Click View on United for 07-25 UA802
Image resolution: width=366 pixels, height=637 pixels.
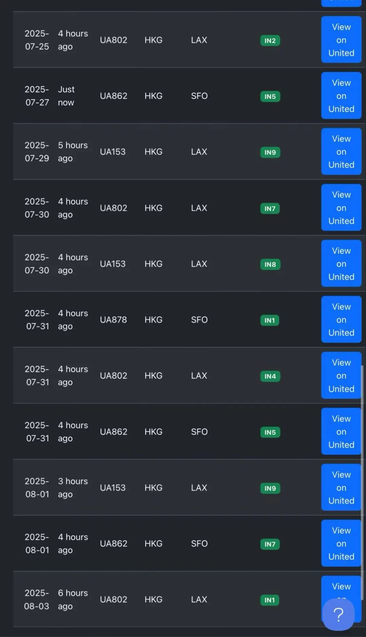point(341,40)
